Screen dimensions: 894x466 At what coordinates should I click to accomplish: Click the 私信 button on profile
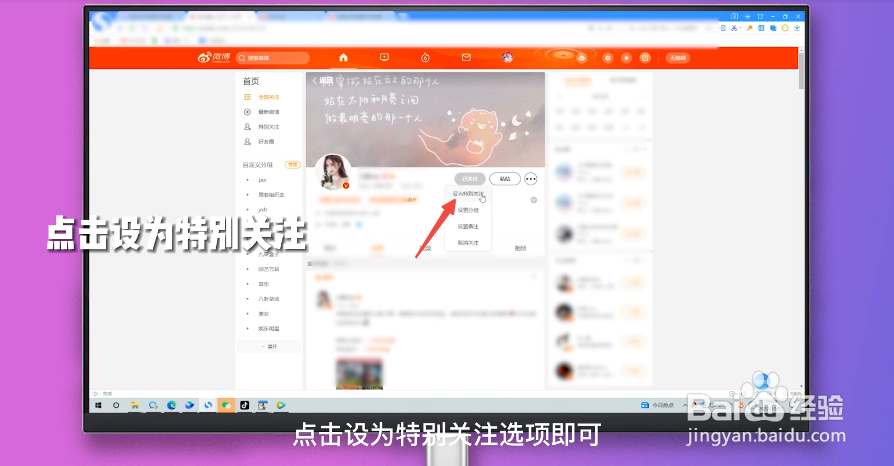505,179
